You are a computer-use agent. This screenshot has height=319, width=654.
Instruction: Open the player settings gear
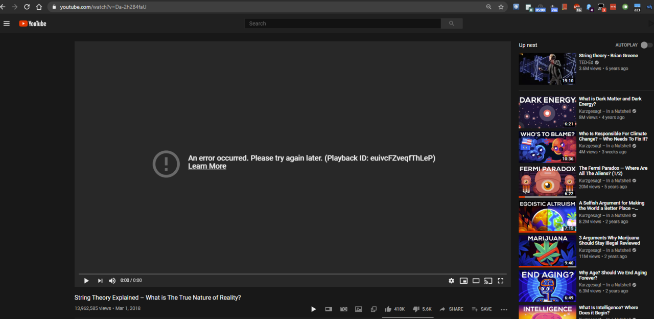click(x=451, y=281)
